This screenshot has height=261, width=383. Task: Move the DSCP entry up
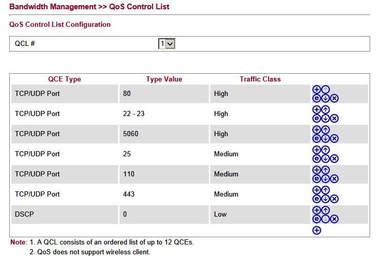point(325,210)
